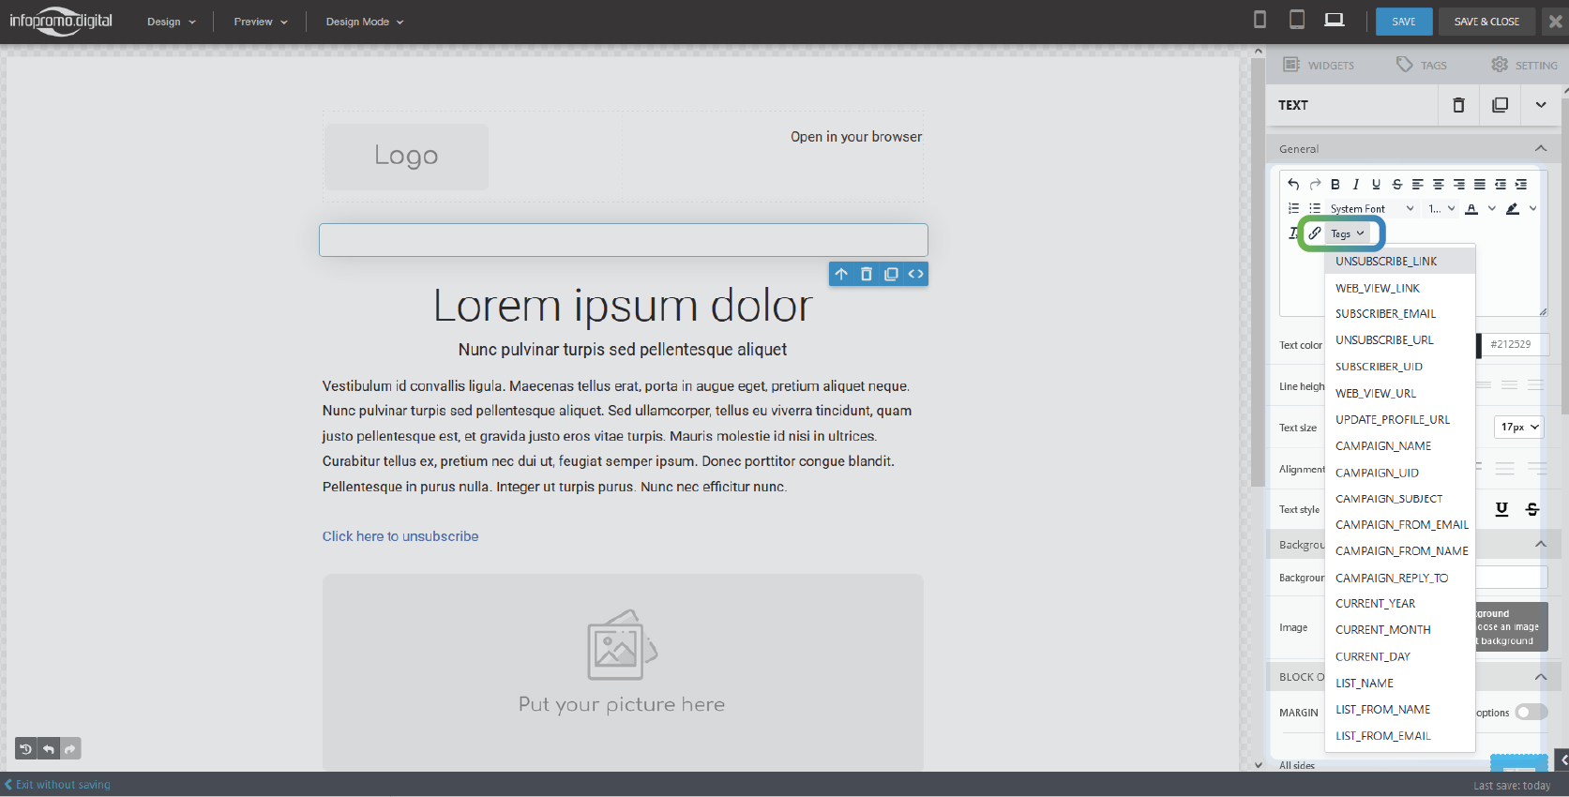Click canvas undo arrow at bottom-left

48,748
